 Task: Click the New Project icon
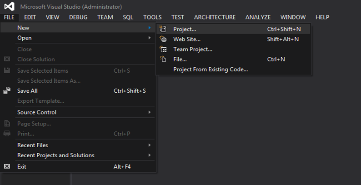click(x=163, y=29)
